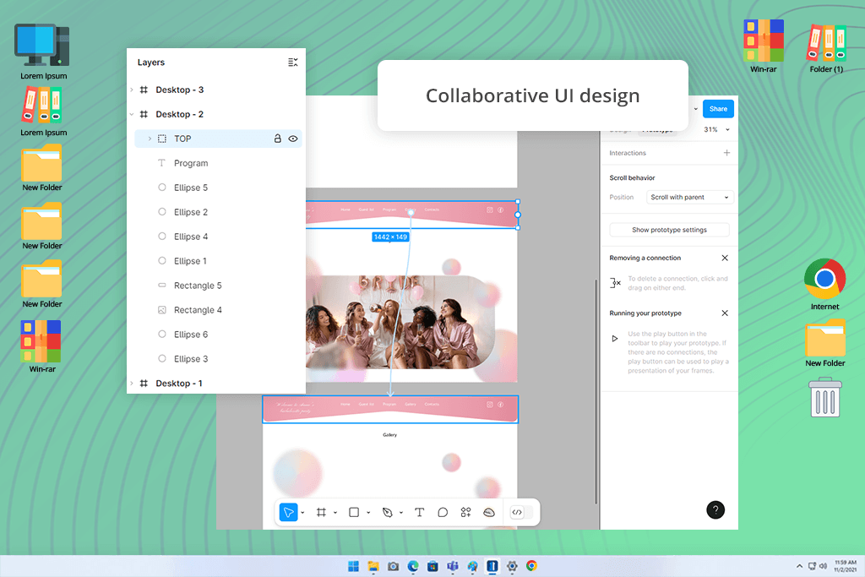The height and width of the screenshot is (577, 865).
Task: Open the Recycle Bin trash icon
Action: (x=825, y=397)
